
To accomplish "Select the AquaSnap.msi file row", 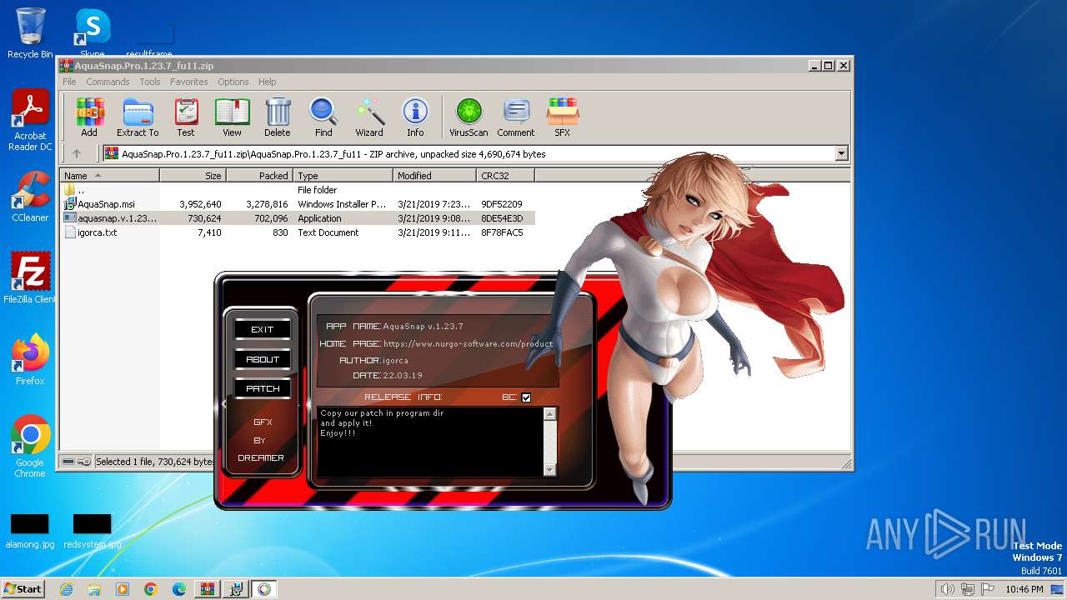I will (297, 204).
